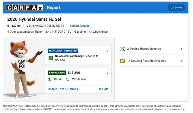Click the green checkmark accident icon
The width and height of the screenshot is (193, 113).
51,58
